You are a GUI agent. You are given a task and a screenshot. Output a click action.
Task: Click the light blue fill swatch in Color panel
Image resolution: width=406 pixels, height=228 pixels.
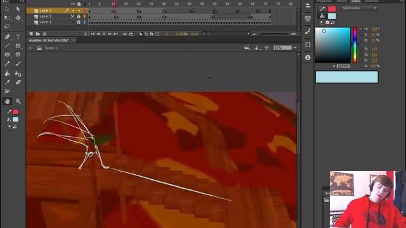(332, 16)
